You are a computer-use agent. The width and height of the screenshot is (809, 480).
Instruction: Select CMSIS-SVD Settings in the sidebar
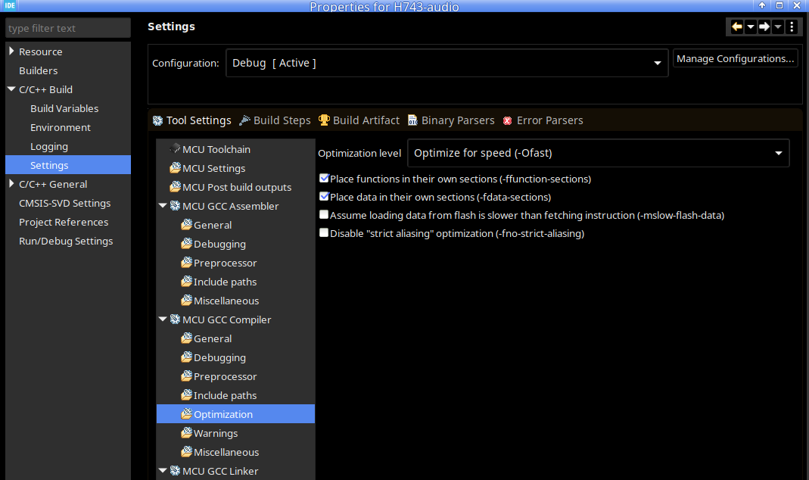tap(64, 203)
